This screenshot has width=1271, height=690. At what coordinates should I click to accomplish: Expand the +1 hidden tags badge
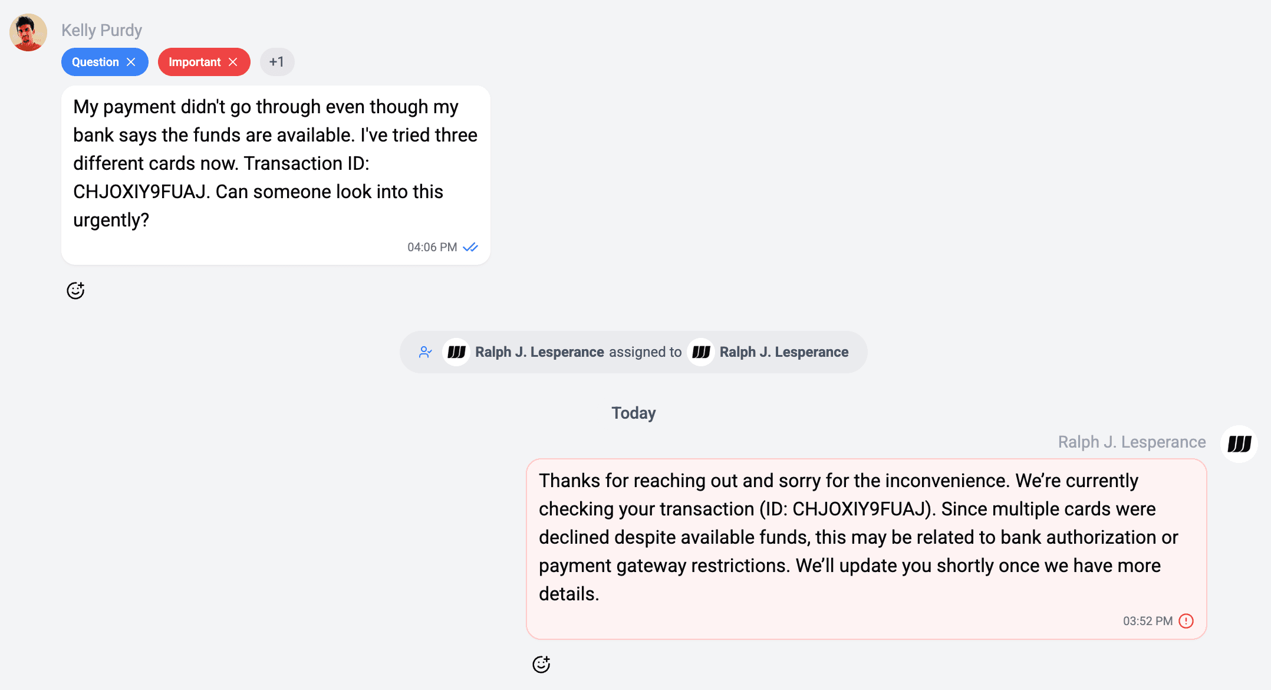coord(276,62)
